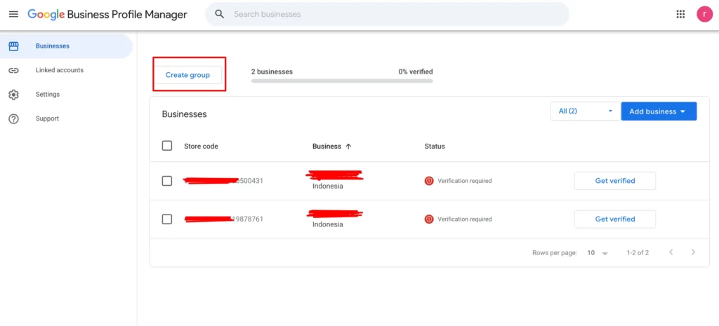The height and width of the screenshot is (326, 719).
Task: Click Indonesia in row ending 500431
Action: click(x=328, y=186)
